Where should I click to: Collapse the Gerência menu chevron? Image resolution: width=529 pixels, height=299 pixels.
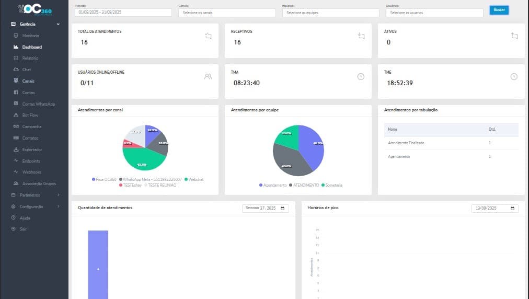[x=58, y=24]
